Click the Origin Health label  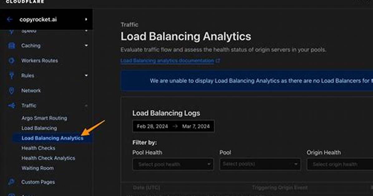[323, 152]
